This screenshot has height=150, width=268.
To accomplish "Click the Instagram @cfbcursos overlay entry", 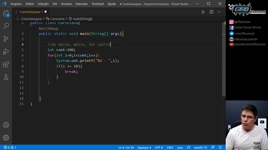I will coord(240,22).
